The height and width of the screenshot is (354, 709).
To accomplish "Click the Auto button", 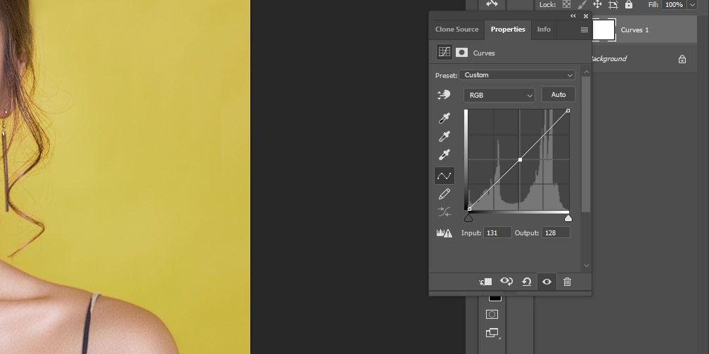I will pos(558,95).
